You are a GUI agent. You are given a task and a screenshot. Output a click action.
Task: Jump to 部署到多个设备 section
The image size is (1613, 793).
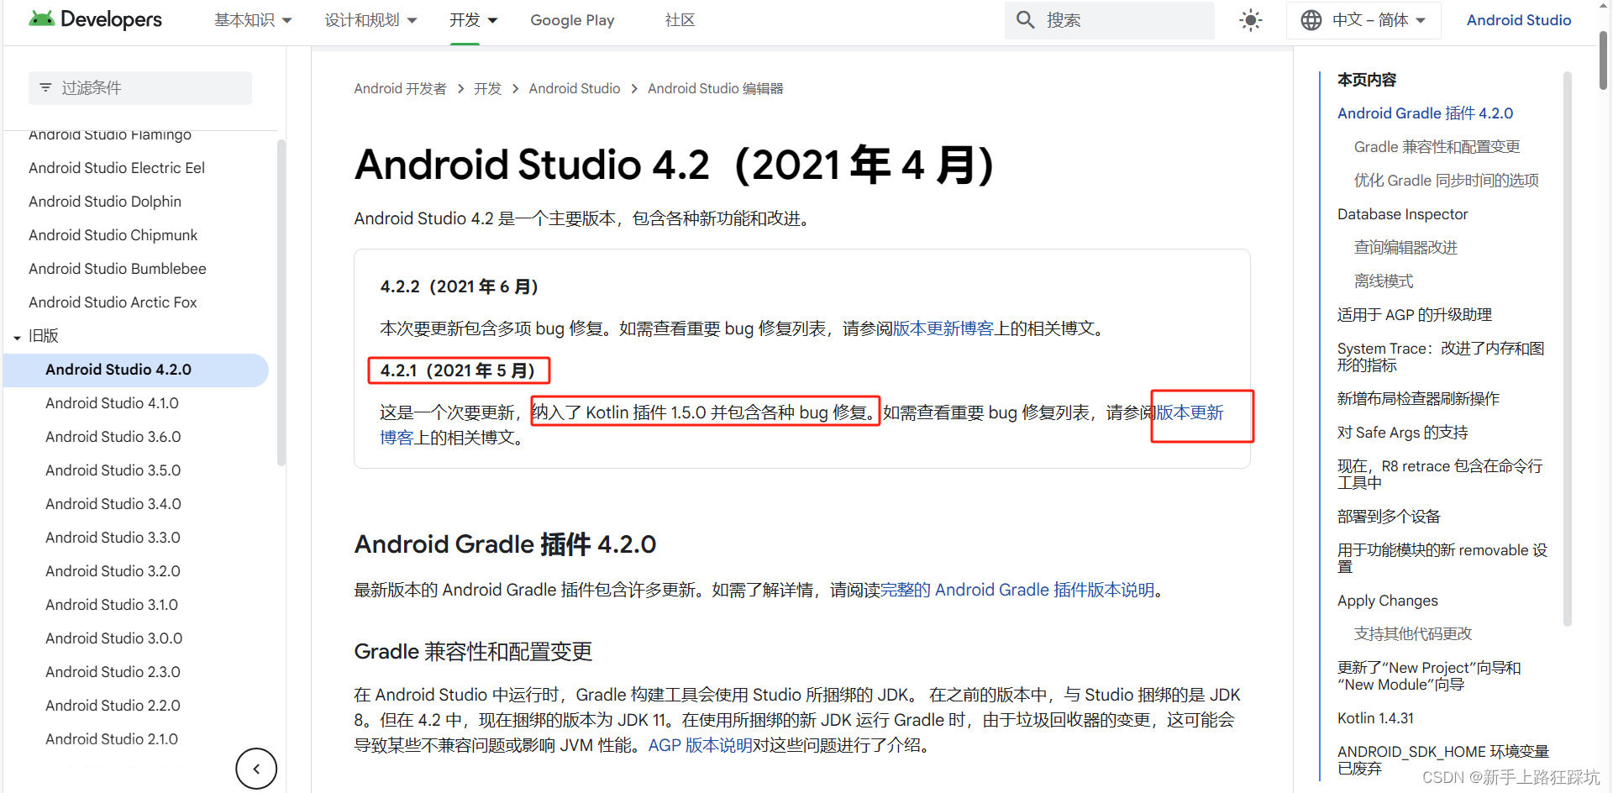[1389, 517]
